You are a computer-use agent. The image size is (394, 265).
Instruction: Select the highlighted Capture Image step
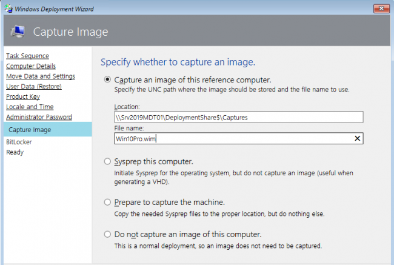(x=48, y=130)
